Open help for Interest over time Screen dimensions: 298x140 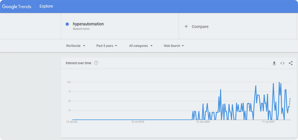tap(96, 63)
